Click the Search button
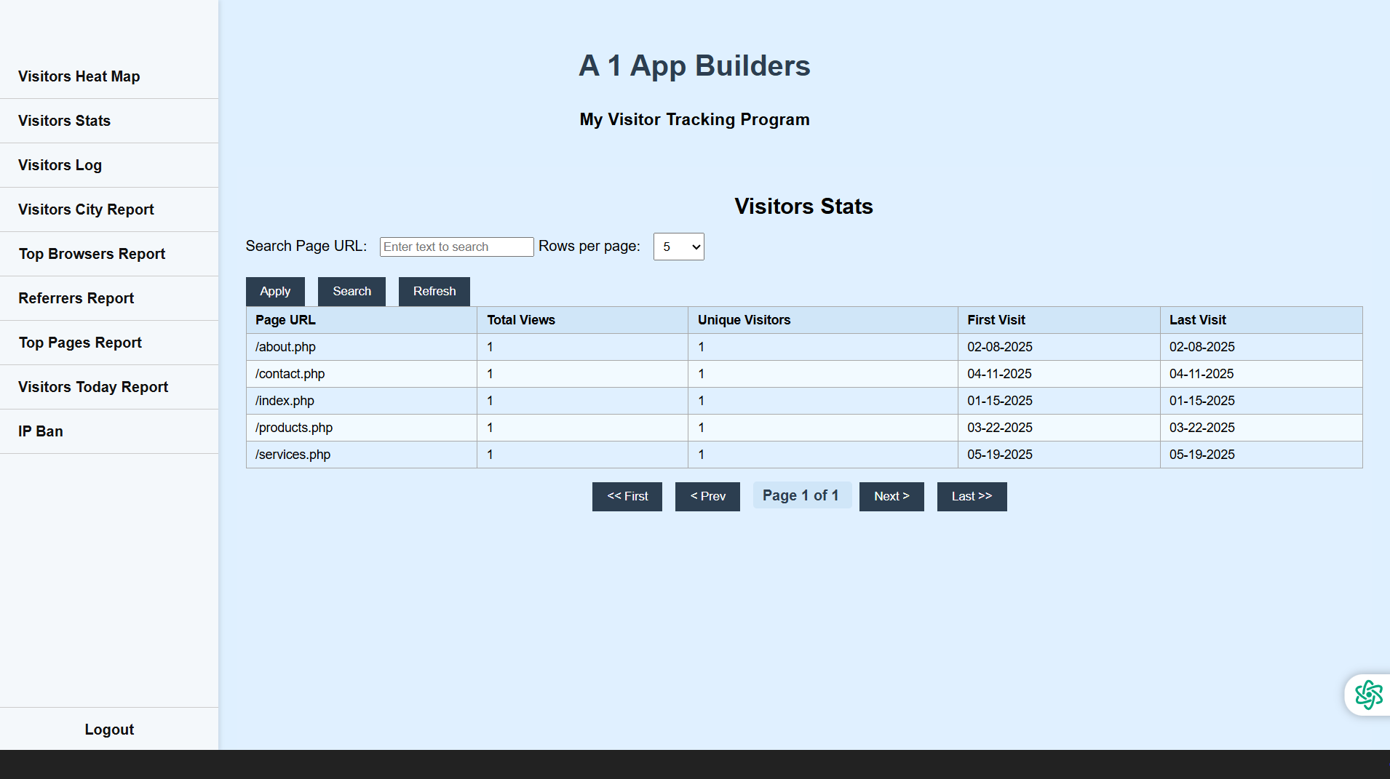Viewport: 1390px width, 779px height. tap(352, 291)
